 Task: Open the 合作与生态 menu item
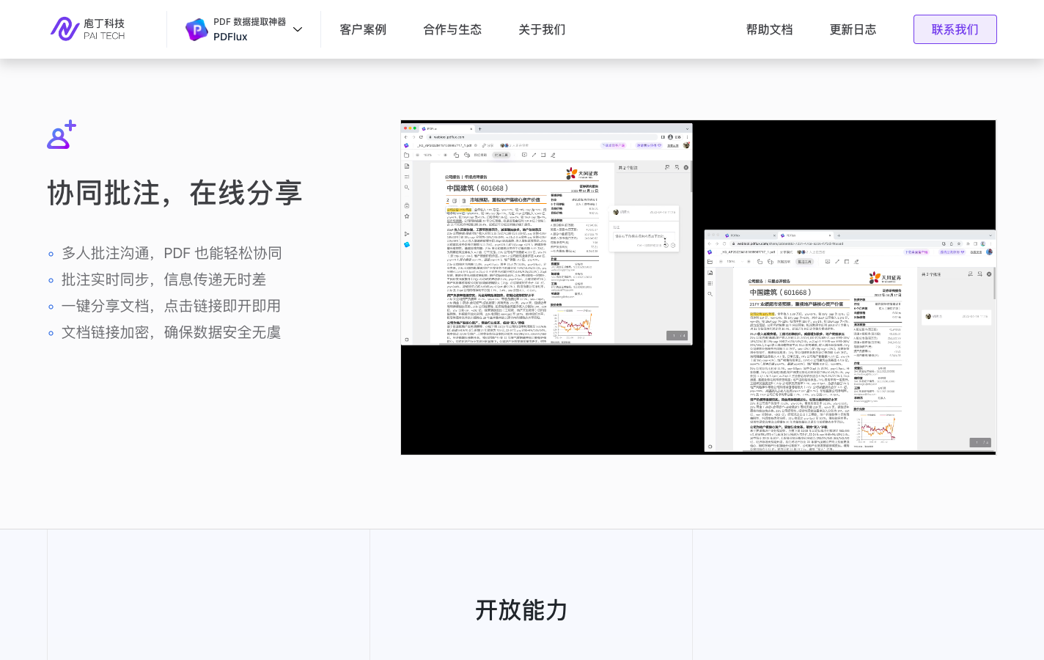pyautogui.click(x=452, y=29)
